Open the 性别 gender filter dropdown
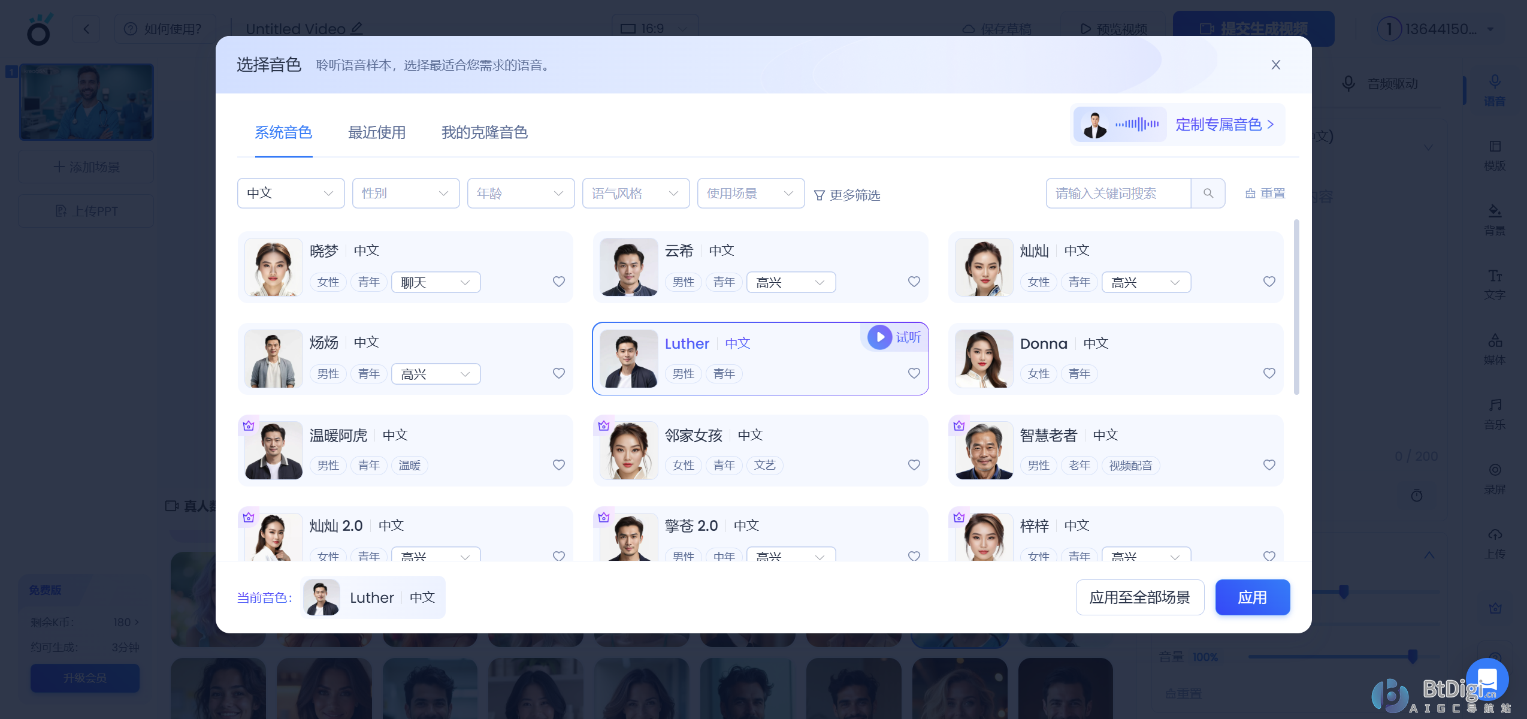 (x=406, y=193)
